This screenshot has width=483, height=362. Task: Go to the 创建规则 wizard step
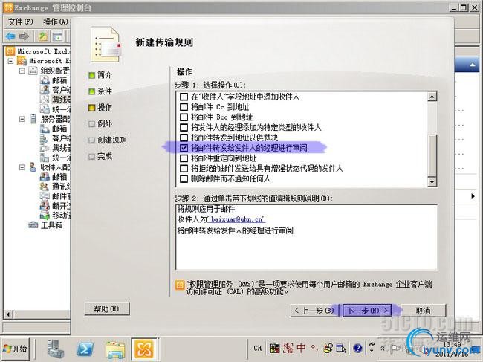point(108,140)
